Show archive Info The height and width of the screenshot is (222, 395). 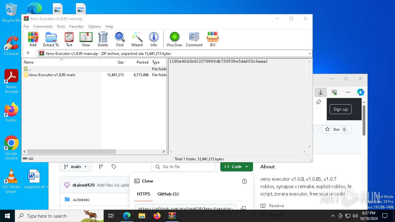click(x=154, y=39)
